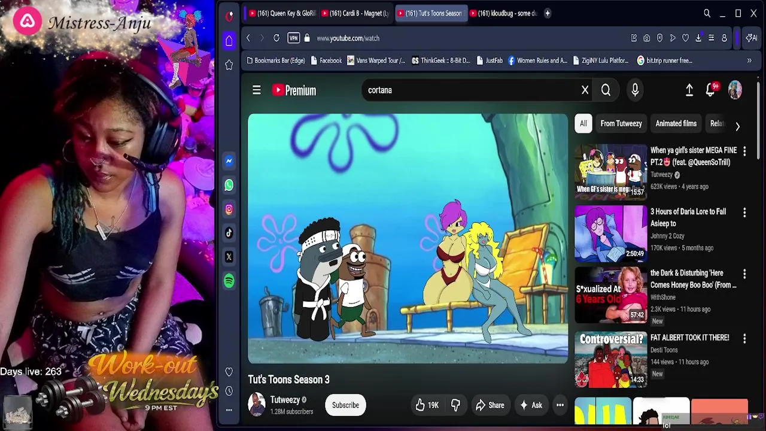
Task: Open Bookmarks Bar (Edge) folder
Action: coord(275,60)
